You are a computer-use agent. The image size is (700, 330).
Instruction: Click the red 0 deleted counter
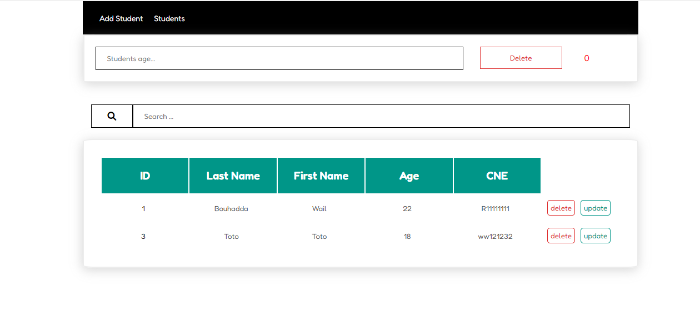point(587,58)
